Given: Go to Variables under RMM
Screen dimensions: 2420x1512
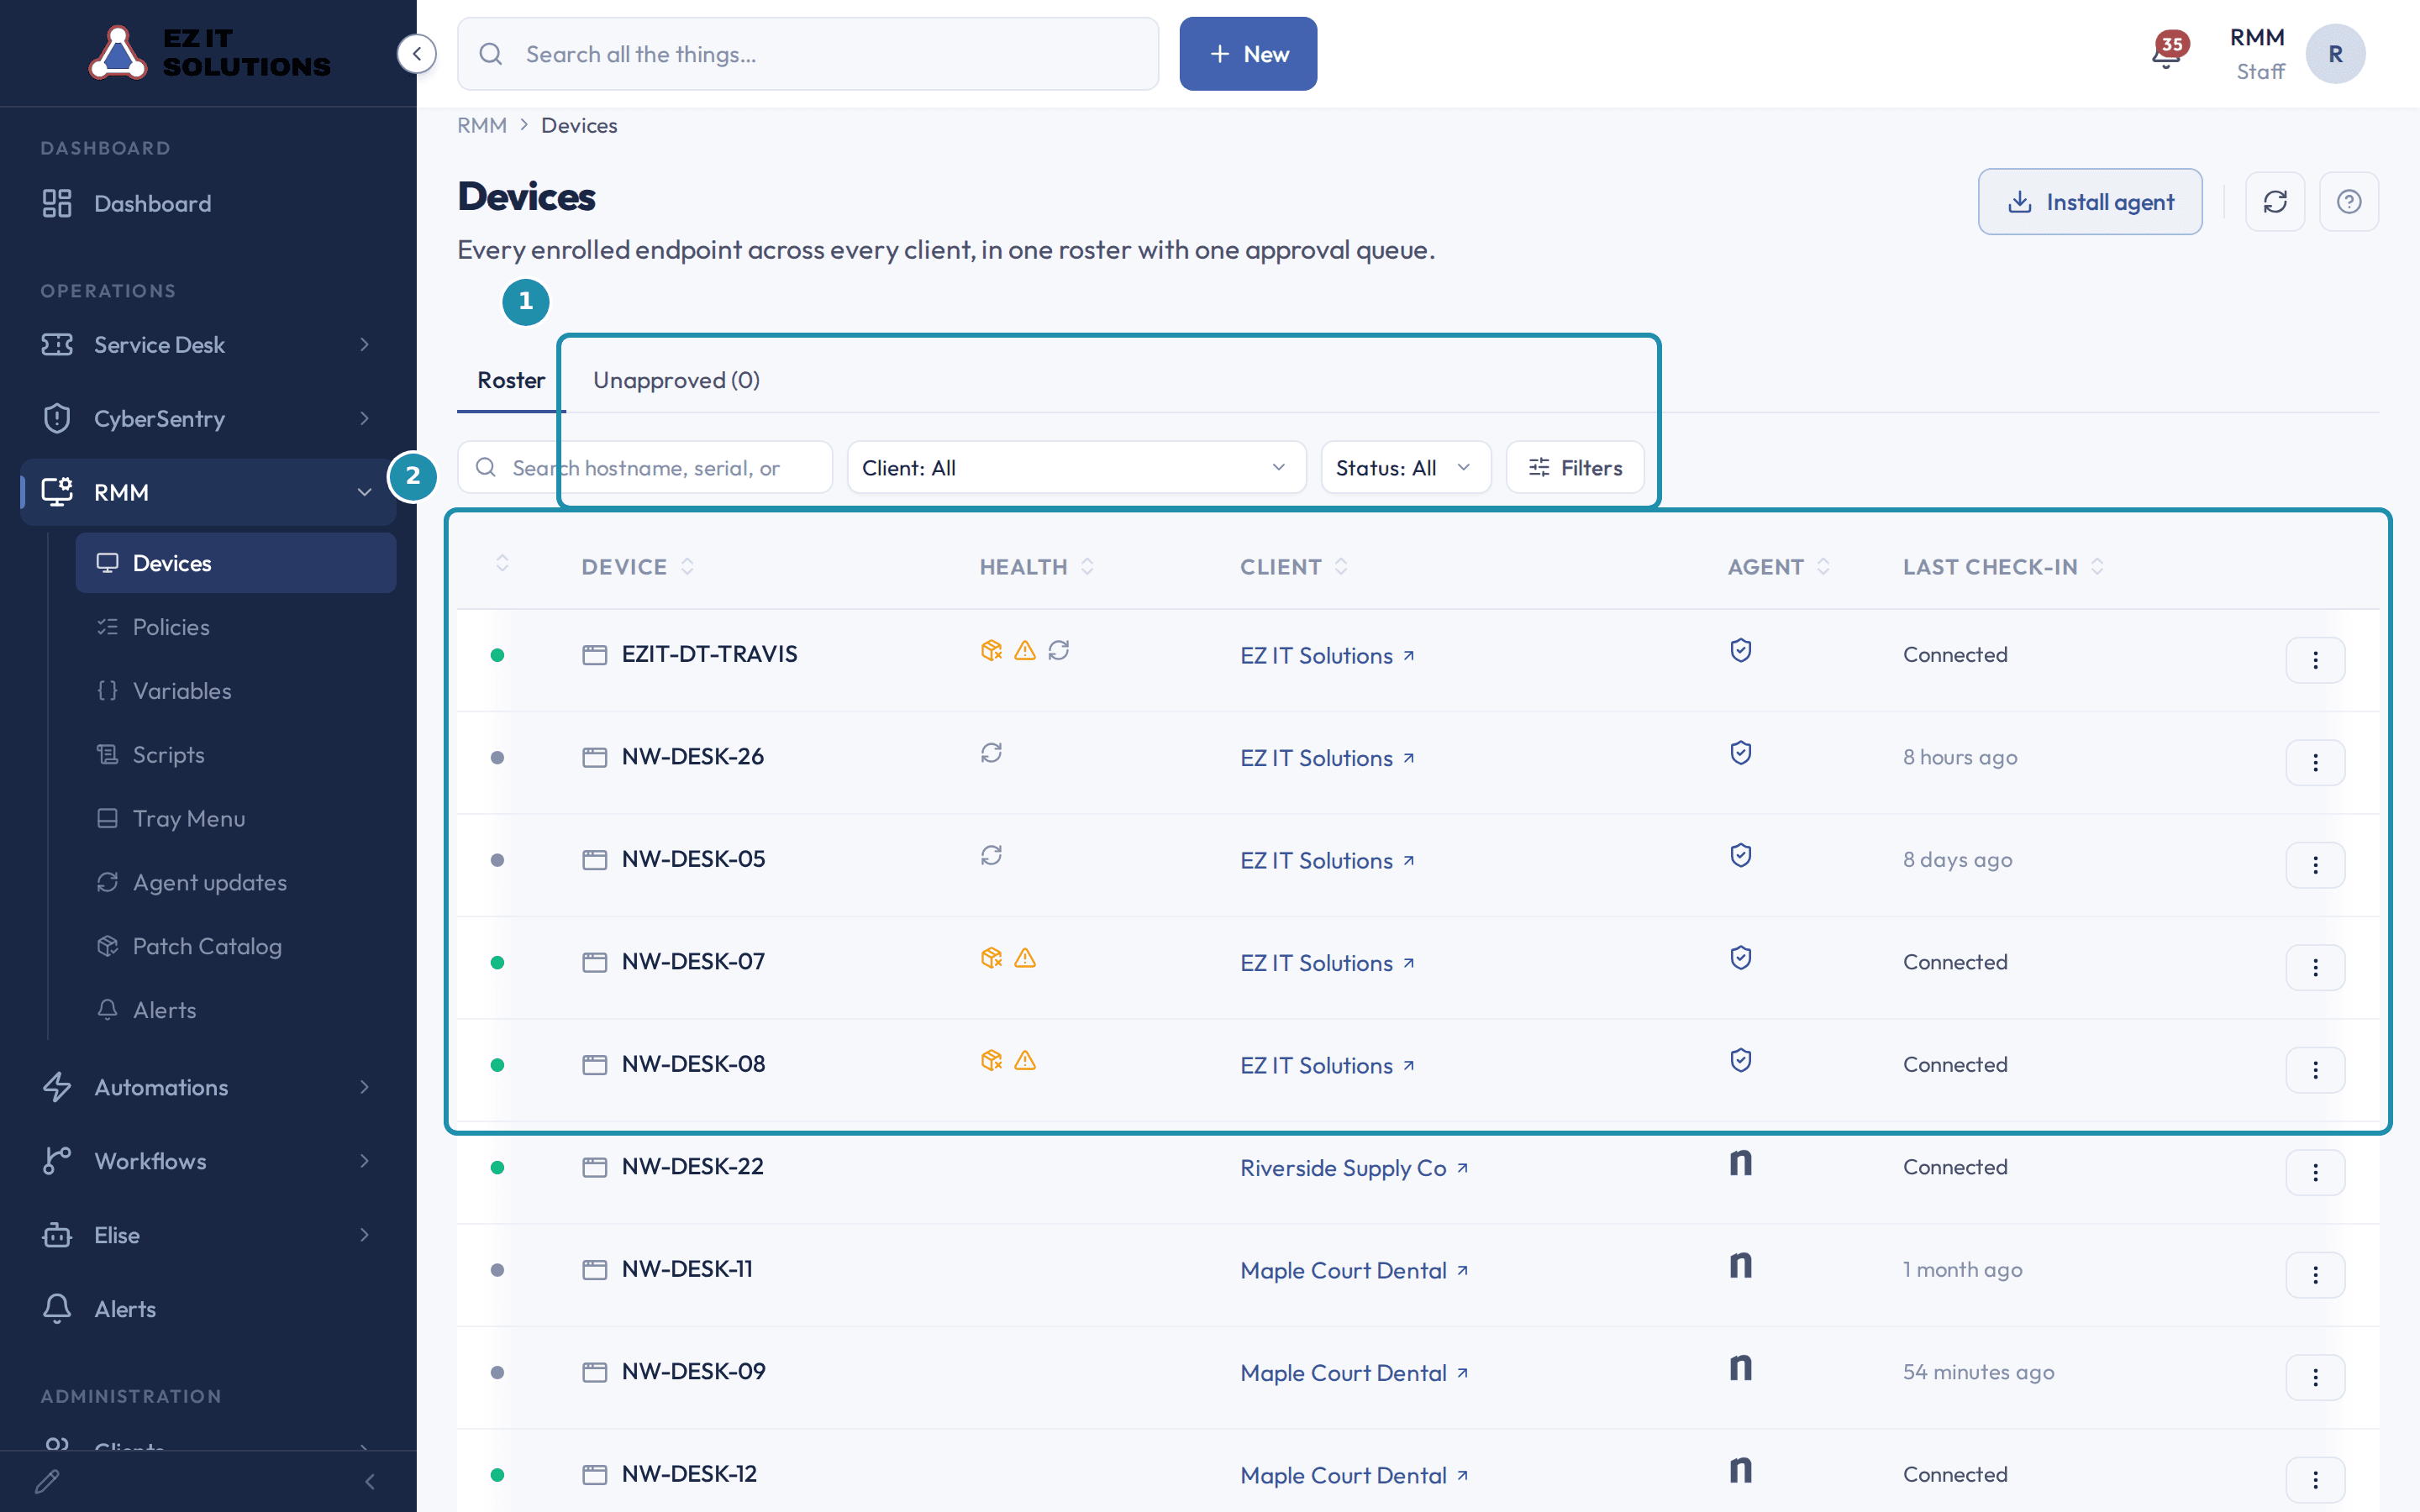Looking at the screenshot, I should point(236,691).
